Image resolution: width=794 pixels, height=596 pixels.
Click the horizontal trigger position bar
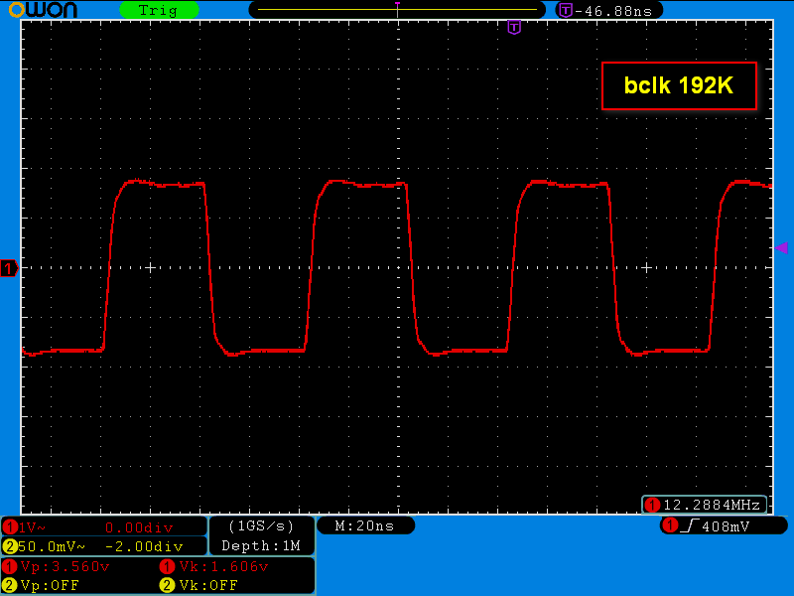tap(397, 10)
